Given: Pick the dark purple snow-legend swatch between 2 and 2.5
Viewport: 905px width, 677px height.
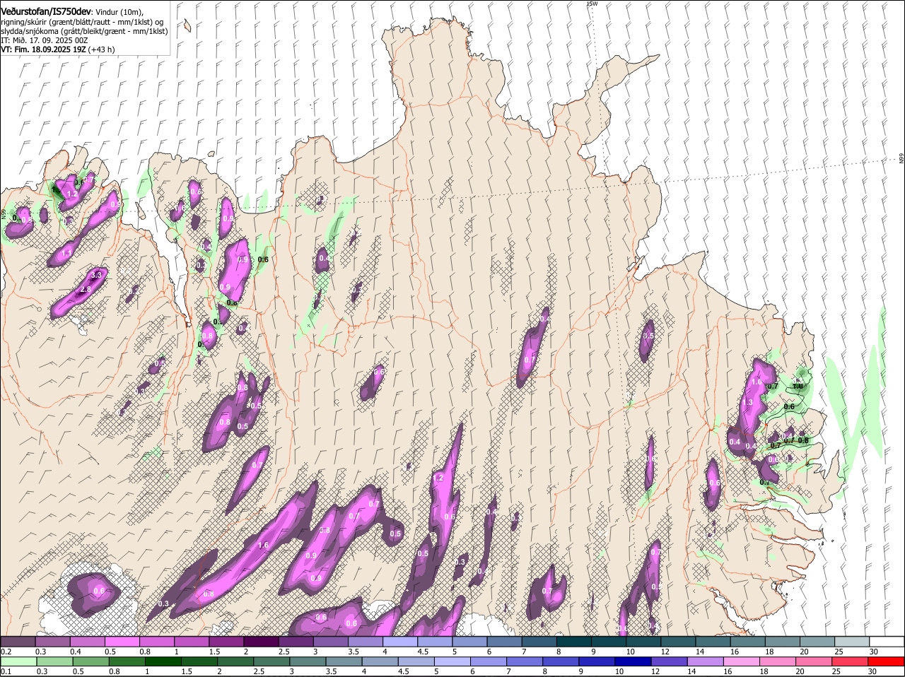Looking at the screenshot, I should (x=262, y=641).
